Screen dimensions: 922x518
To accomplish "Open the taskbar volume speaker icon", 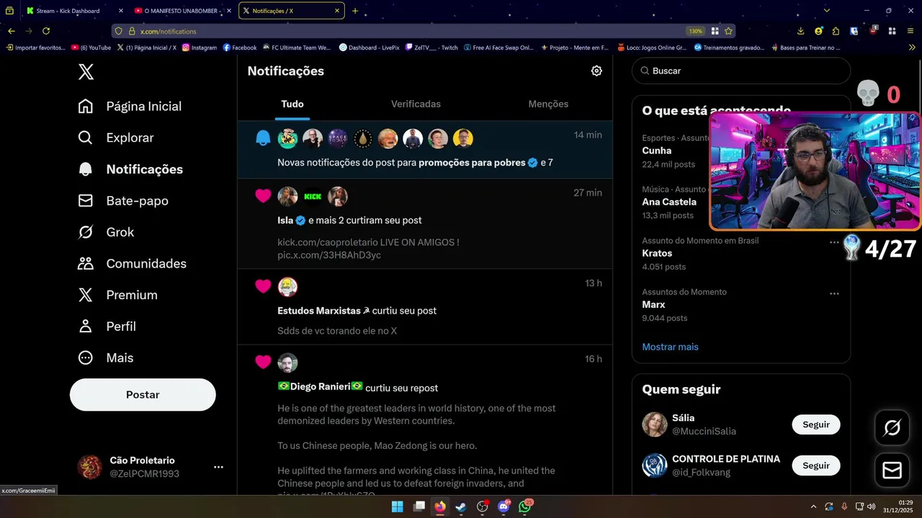I will (872, 506).
